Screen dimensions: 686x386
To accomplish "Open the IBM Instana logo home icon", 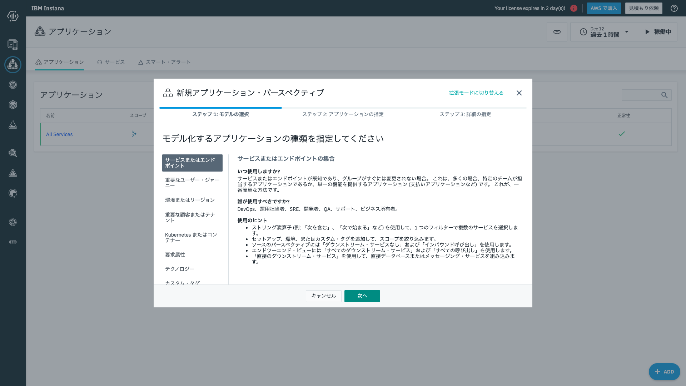I will [13, 16].
